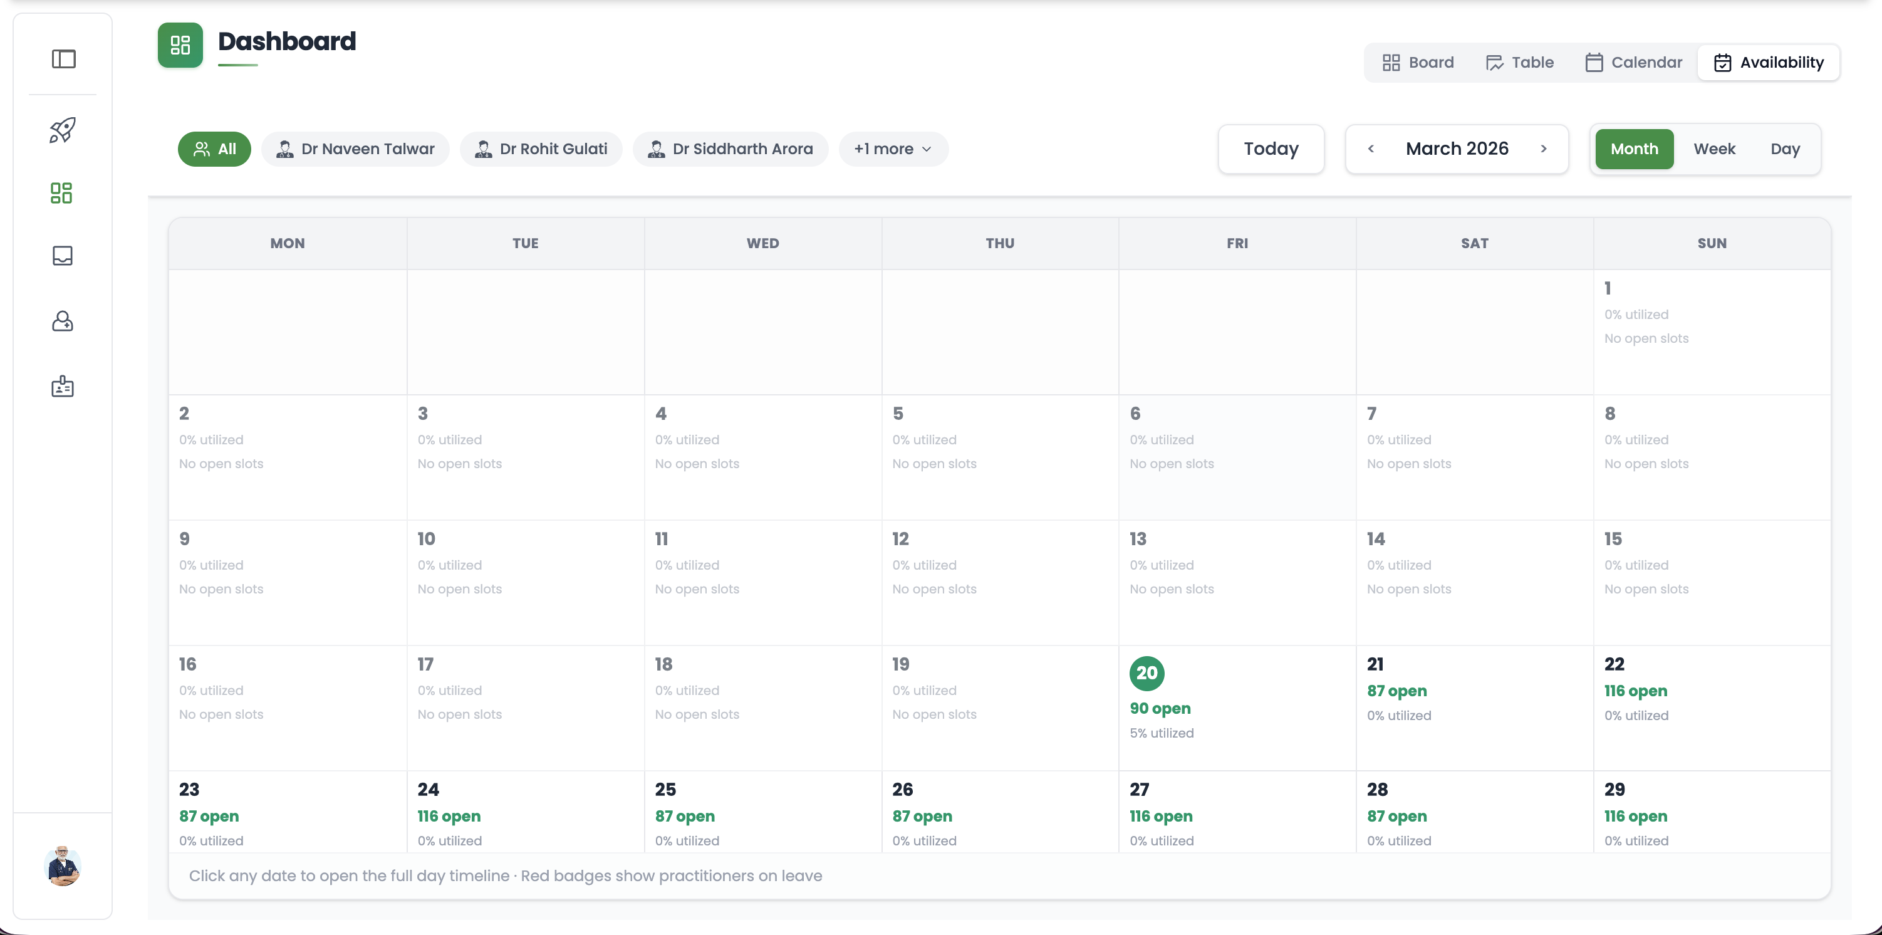Expand the +1 more practitioners dropdown
The height and width of the screenshot is (935, 1882).
[x=893, y=149]
